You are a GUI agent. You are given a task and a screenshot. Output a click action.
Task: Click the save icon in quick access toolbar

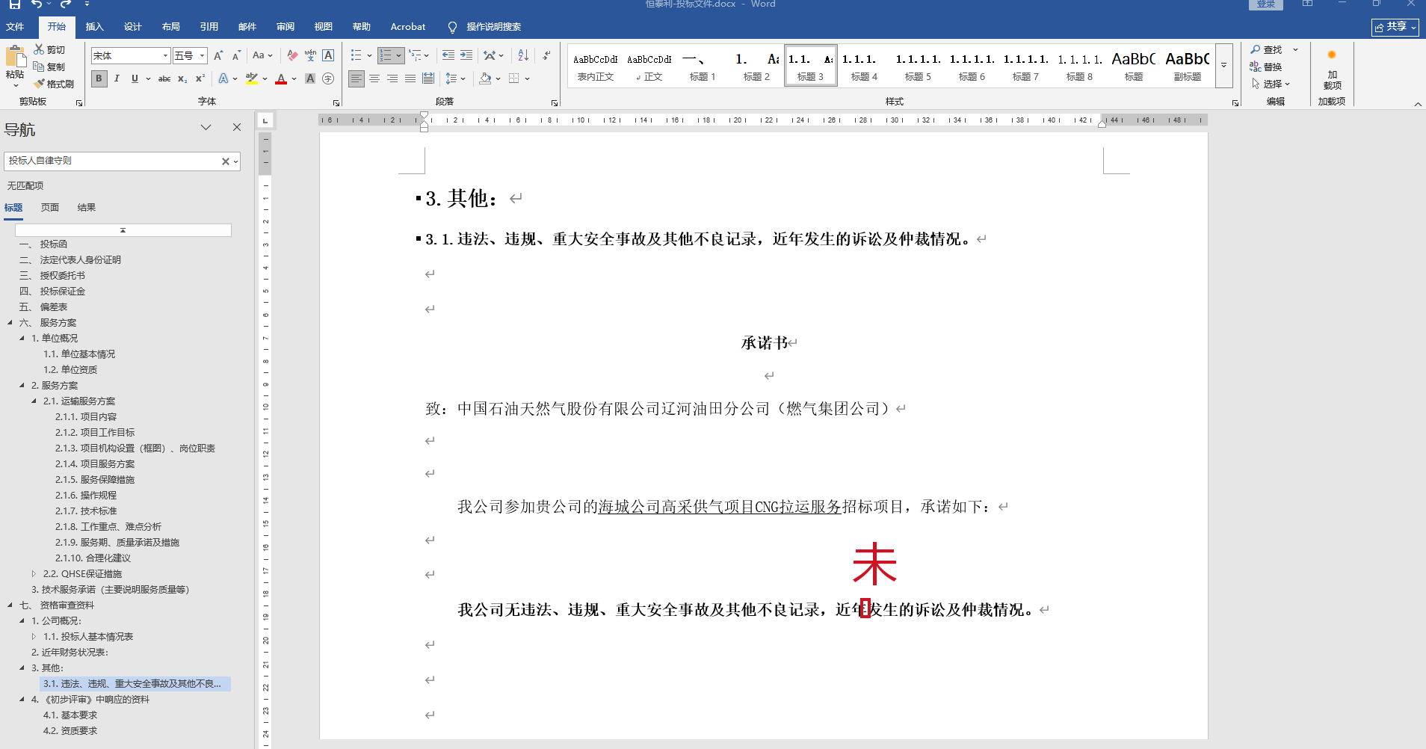click(x=15, y=4)
